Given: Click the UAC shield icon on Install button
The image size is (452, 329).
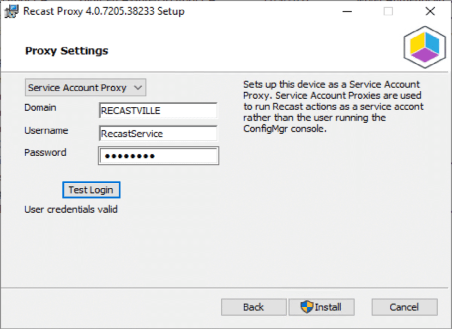Looking at the screenshot, I should click(x=306, y=306).
